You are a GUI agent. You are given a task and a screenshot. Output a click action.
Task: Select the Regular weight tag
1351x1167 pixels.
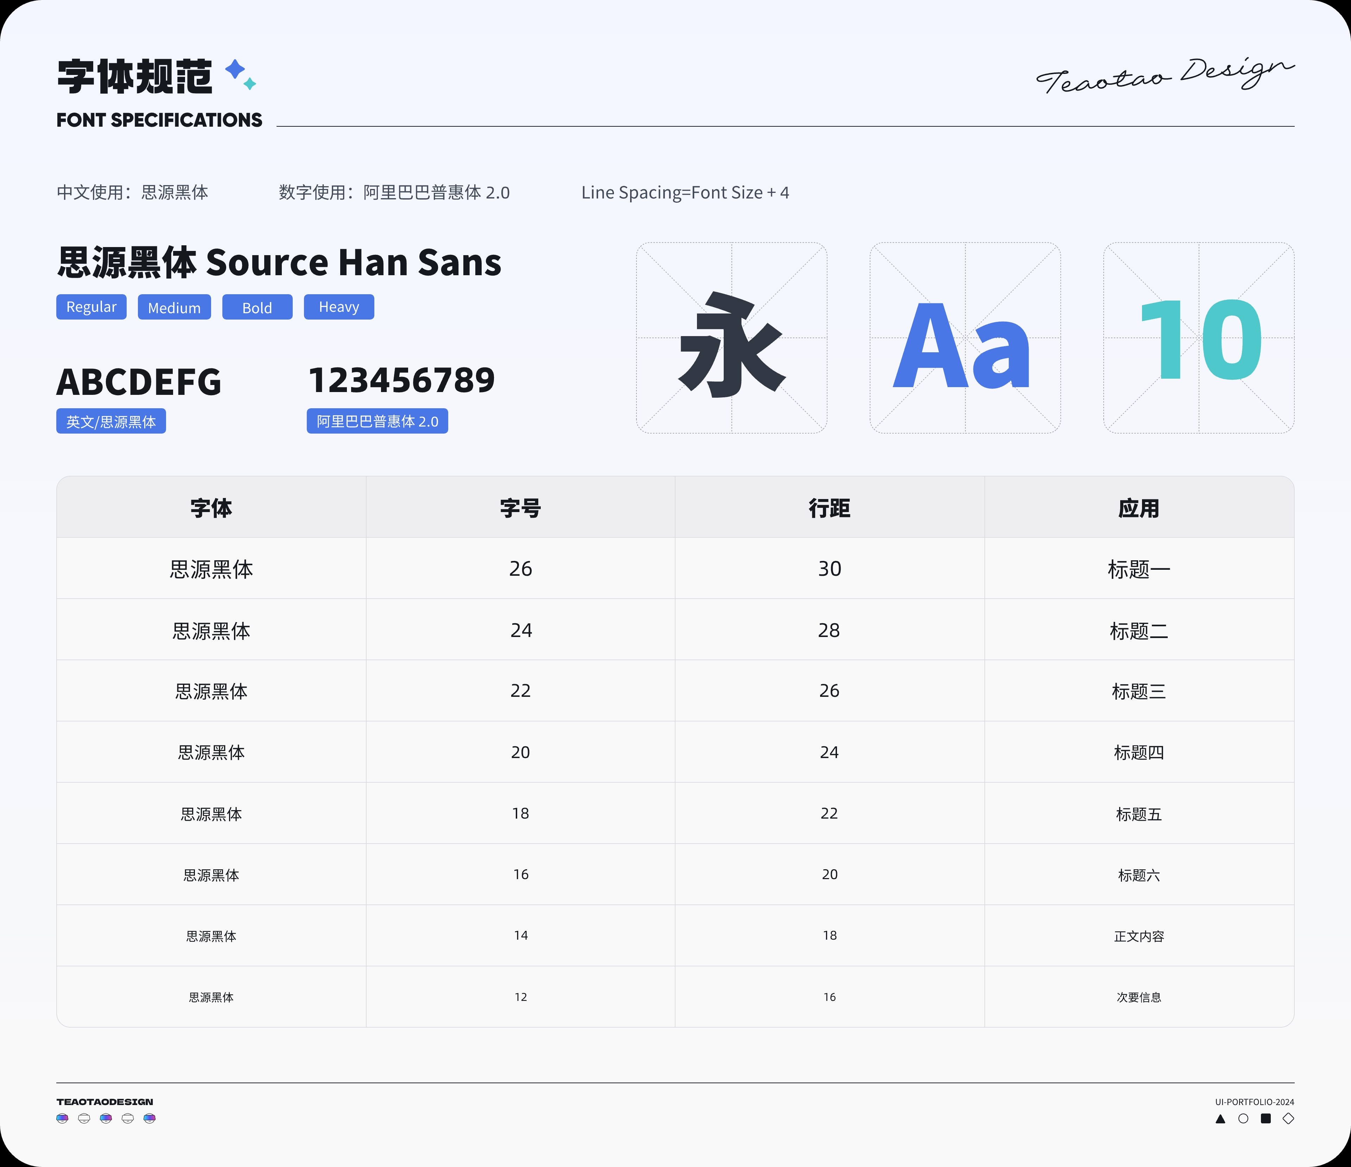click(x=91, y=307)
